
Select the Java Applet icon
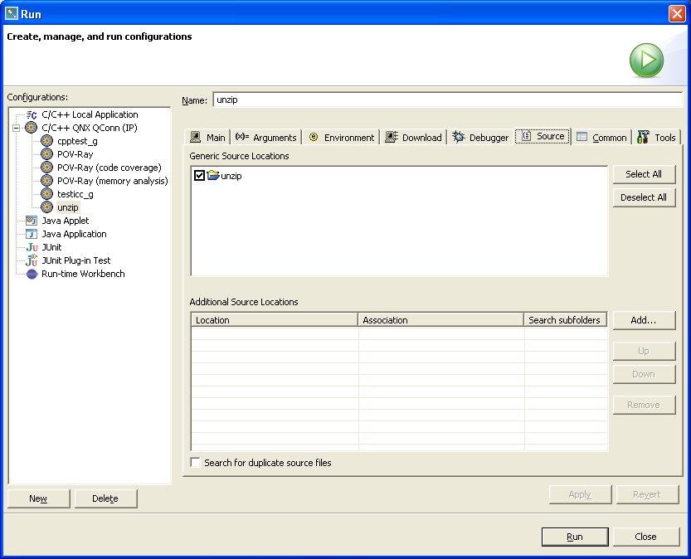tap(32, 221)
